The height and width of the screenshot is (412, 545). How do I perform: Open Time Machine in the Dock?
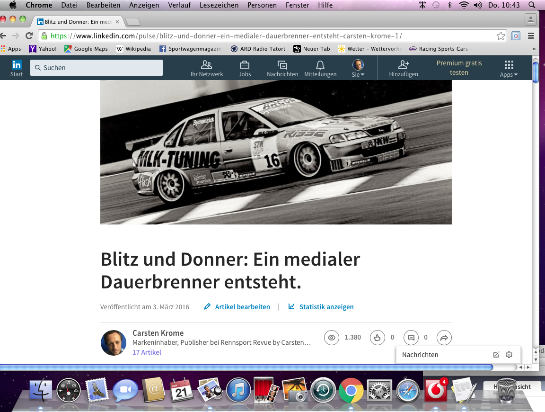click(323, 390)
